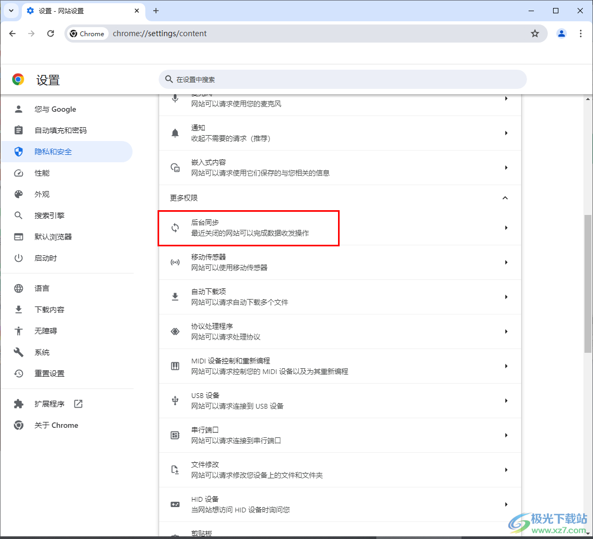Expand arrow on HID 设备 row
Image resolution: width=593 pixels, height=539 pixels.
(506, 504)
